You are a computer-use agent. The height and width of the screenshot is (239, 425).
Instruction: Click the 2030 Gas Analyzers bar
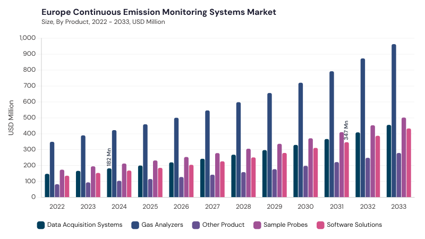pyautogui.click(x=301, y=140)
